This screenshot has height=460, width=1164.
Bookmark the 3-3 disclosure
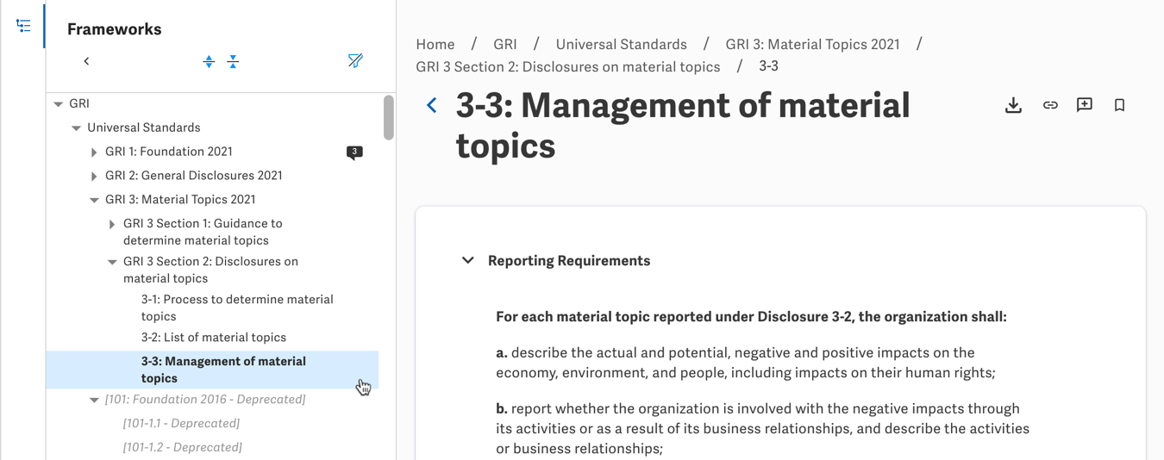point(1119,105)
